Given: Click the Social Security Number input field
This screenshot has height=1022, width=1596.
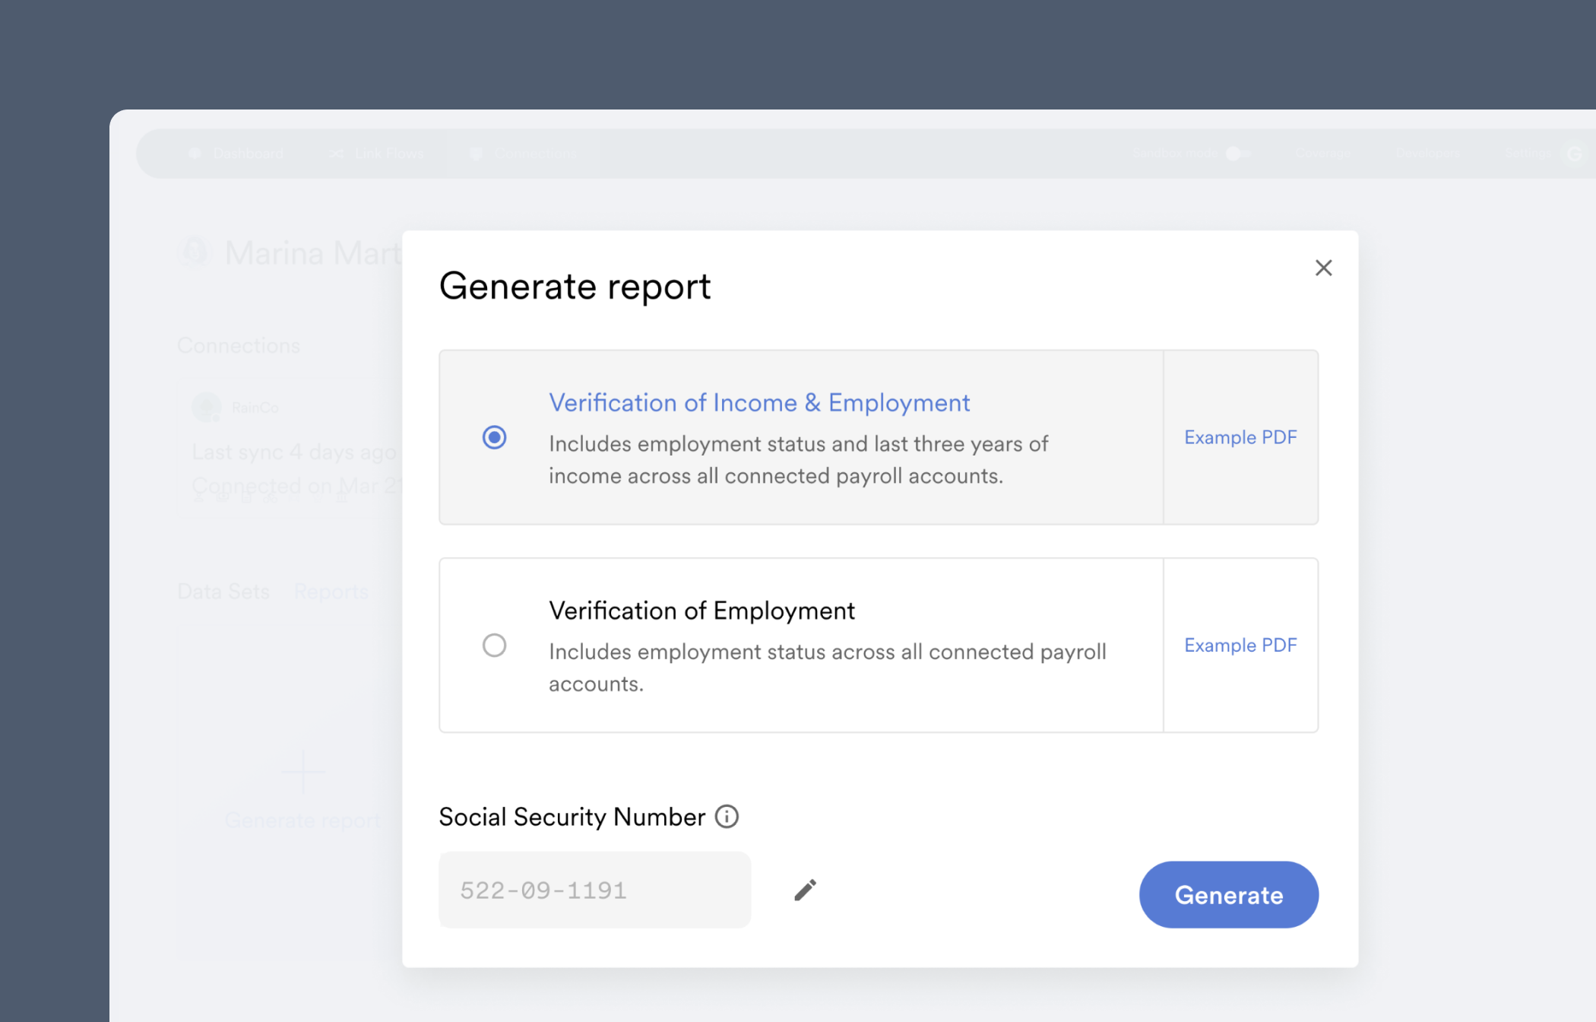Looking at the screenshot, I should click(x=594, y=890).
